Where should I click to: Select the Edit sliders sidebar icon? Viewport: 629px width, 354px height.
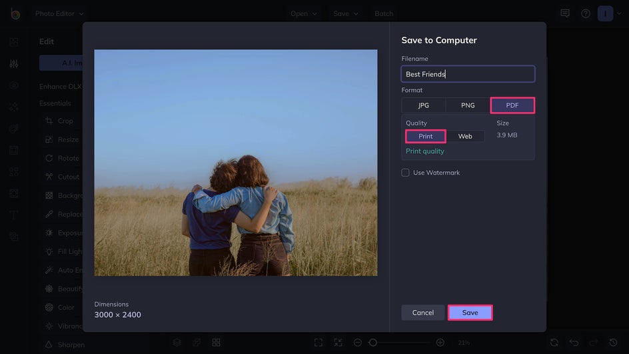coord(13,63)
